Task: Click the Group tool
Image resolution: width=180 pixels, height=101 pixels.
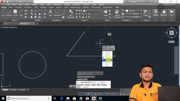Action: click(145, 13)
